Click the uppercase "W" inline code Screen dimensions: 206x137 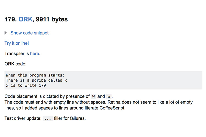93,96
